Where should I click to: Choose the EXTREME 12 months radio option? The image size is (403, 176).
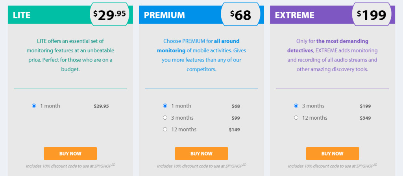pyautogui.click(x=296, y=118)
